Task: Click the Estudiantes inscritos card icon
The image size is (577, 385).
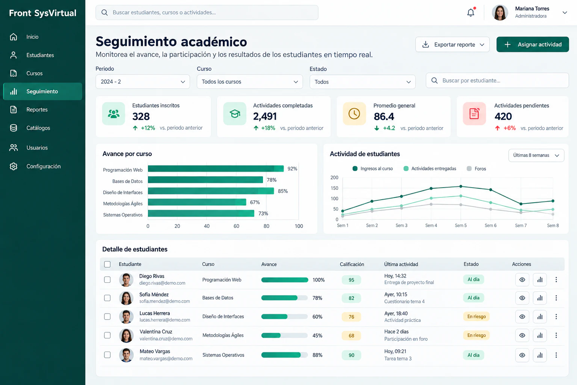Action: (113, 114)
